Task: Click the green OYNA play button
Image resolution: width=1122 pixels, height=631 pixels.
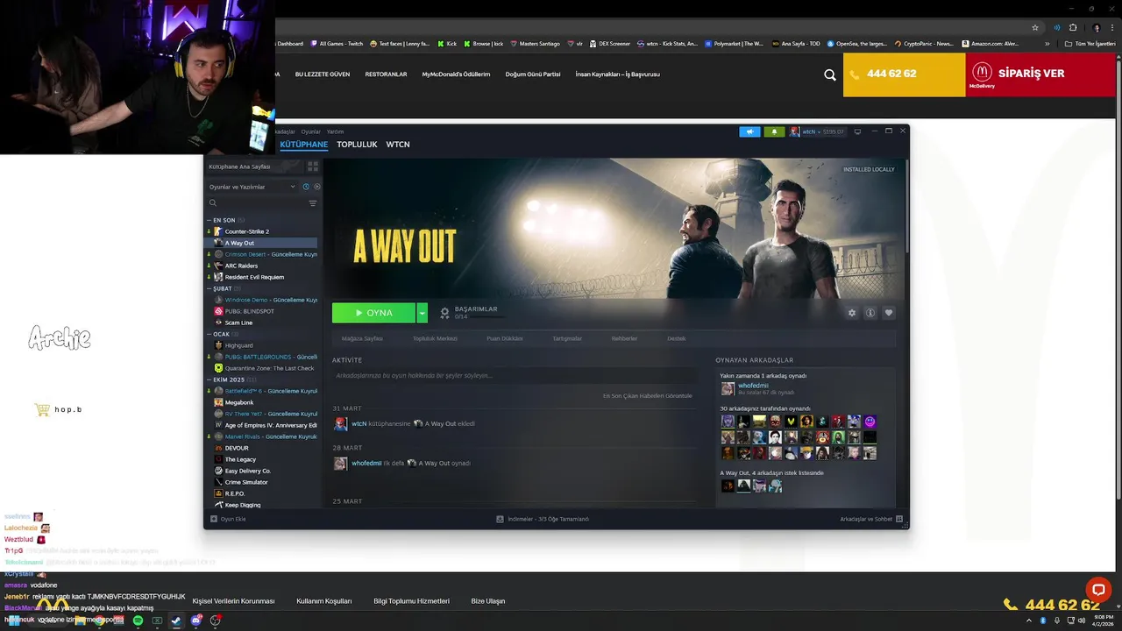Action: coord(373,313)
